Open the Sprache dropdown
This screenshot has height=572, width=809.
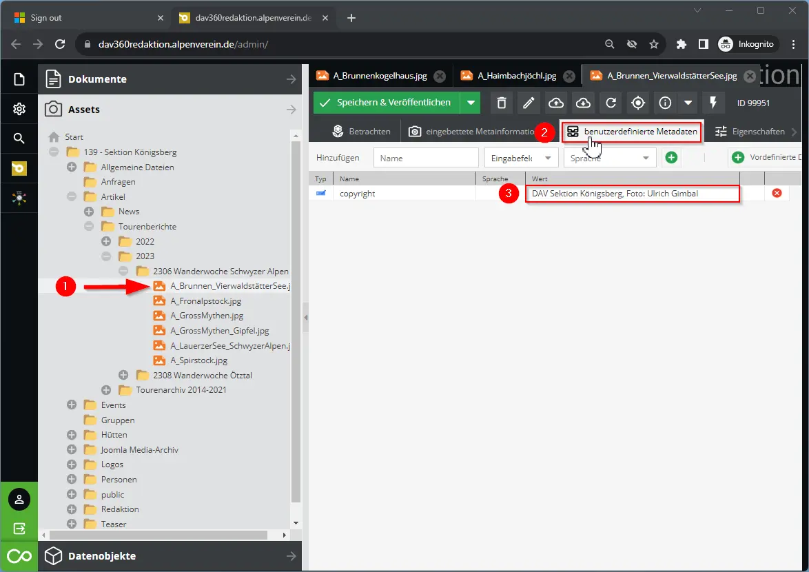pos(609,158)
